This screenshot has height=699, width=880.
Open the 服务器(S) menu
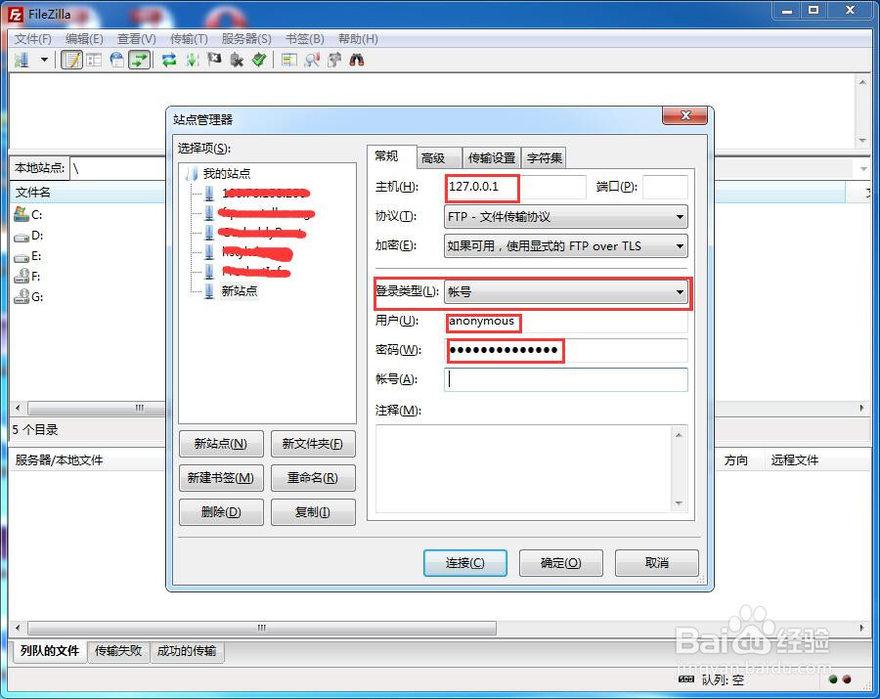(246, 39)
